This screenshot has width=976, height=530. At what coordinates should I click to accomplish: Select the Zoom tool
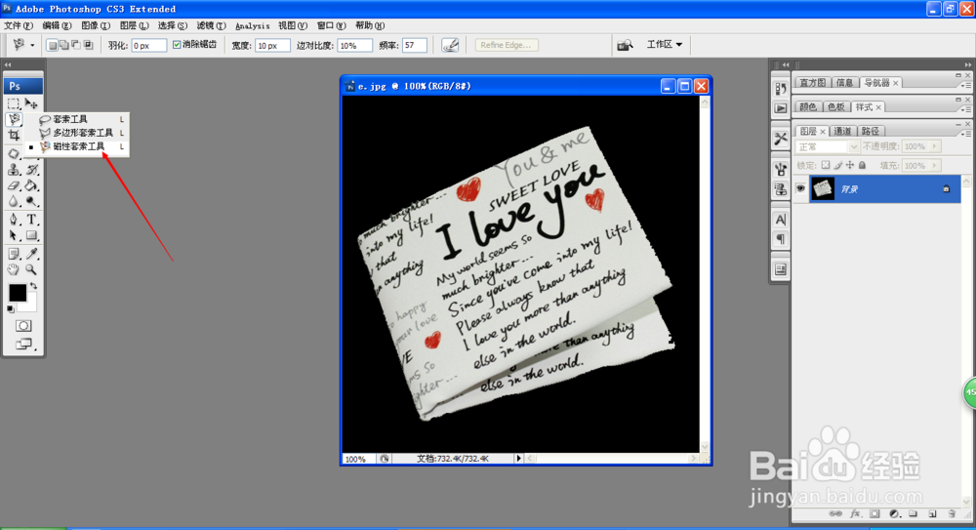[x=31, y=269]
